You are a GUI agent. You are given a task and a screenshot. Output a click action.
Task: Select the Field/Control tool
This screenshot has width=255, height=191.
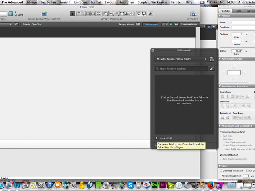(x=106, y=14)
